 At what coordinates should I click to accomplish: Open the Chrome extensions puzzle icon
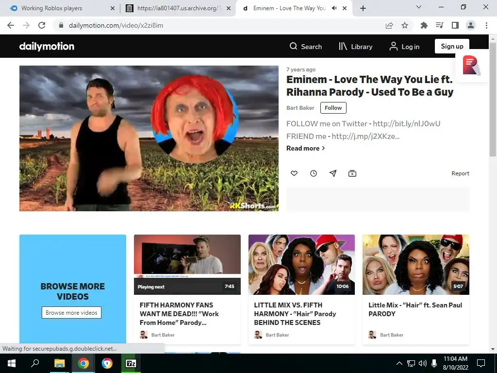click(x=424, y=25)
